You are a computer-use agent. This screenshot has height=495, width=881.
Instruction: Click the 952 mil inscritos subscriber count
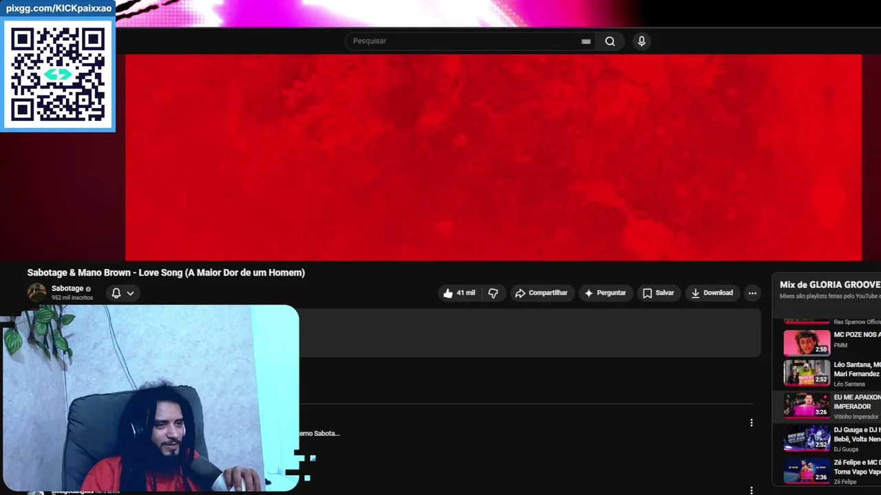(x=72, y=298)
